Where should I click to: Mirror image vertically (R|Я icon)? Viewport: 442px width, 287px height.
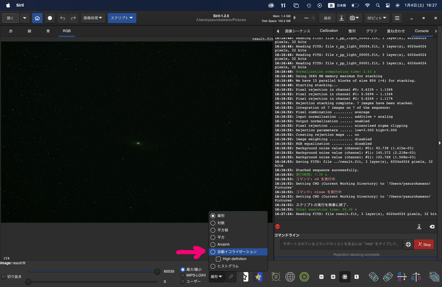[x=416, y=277]
